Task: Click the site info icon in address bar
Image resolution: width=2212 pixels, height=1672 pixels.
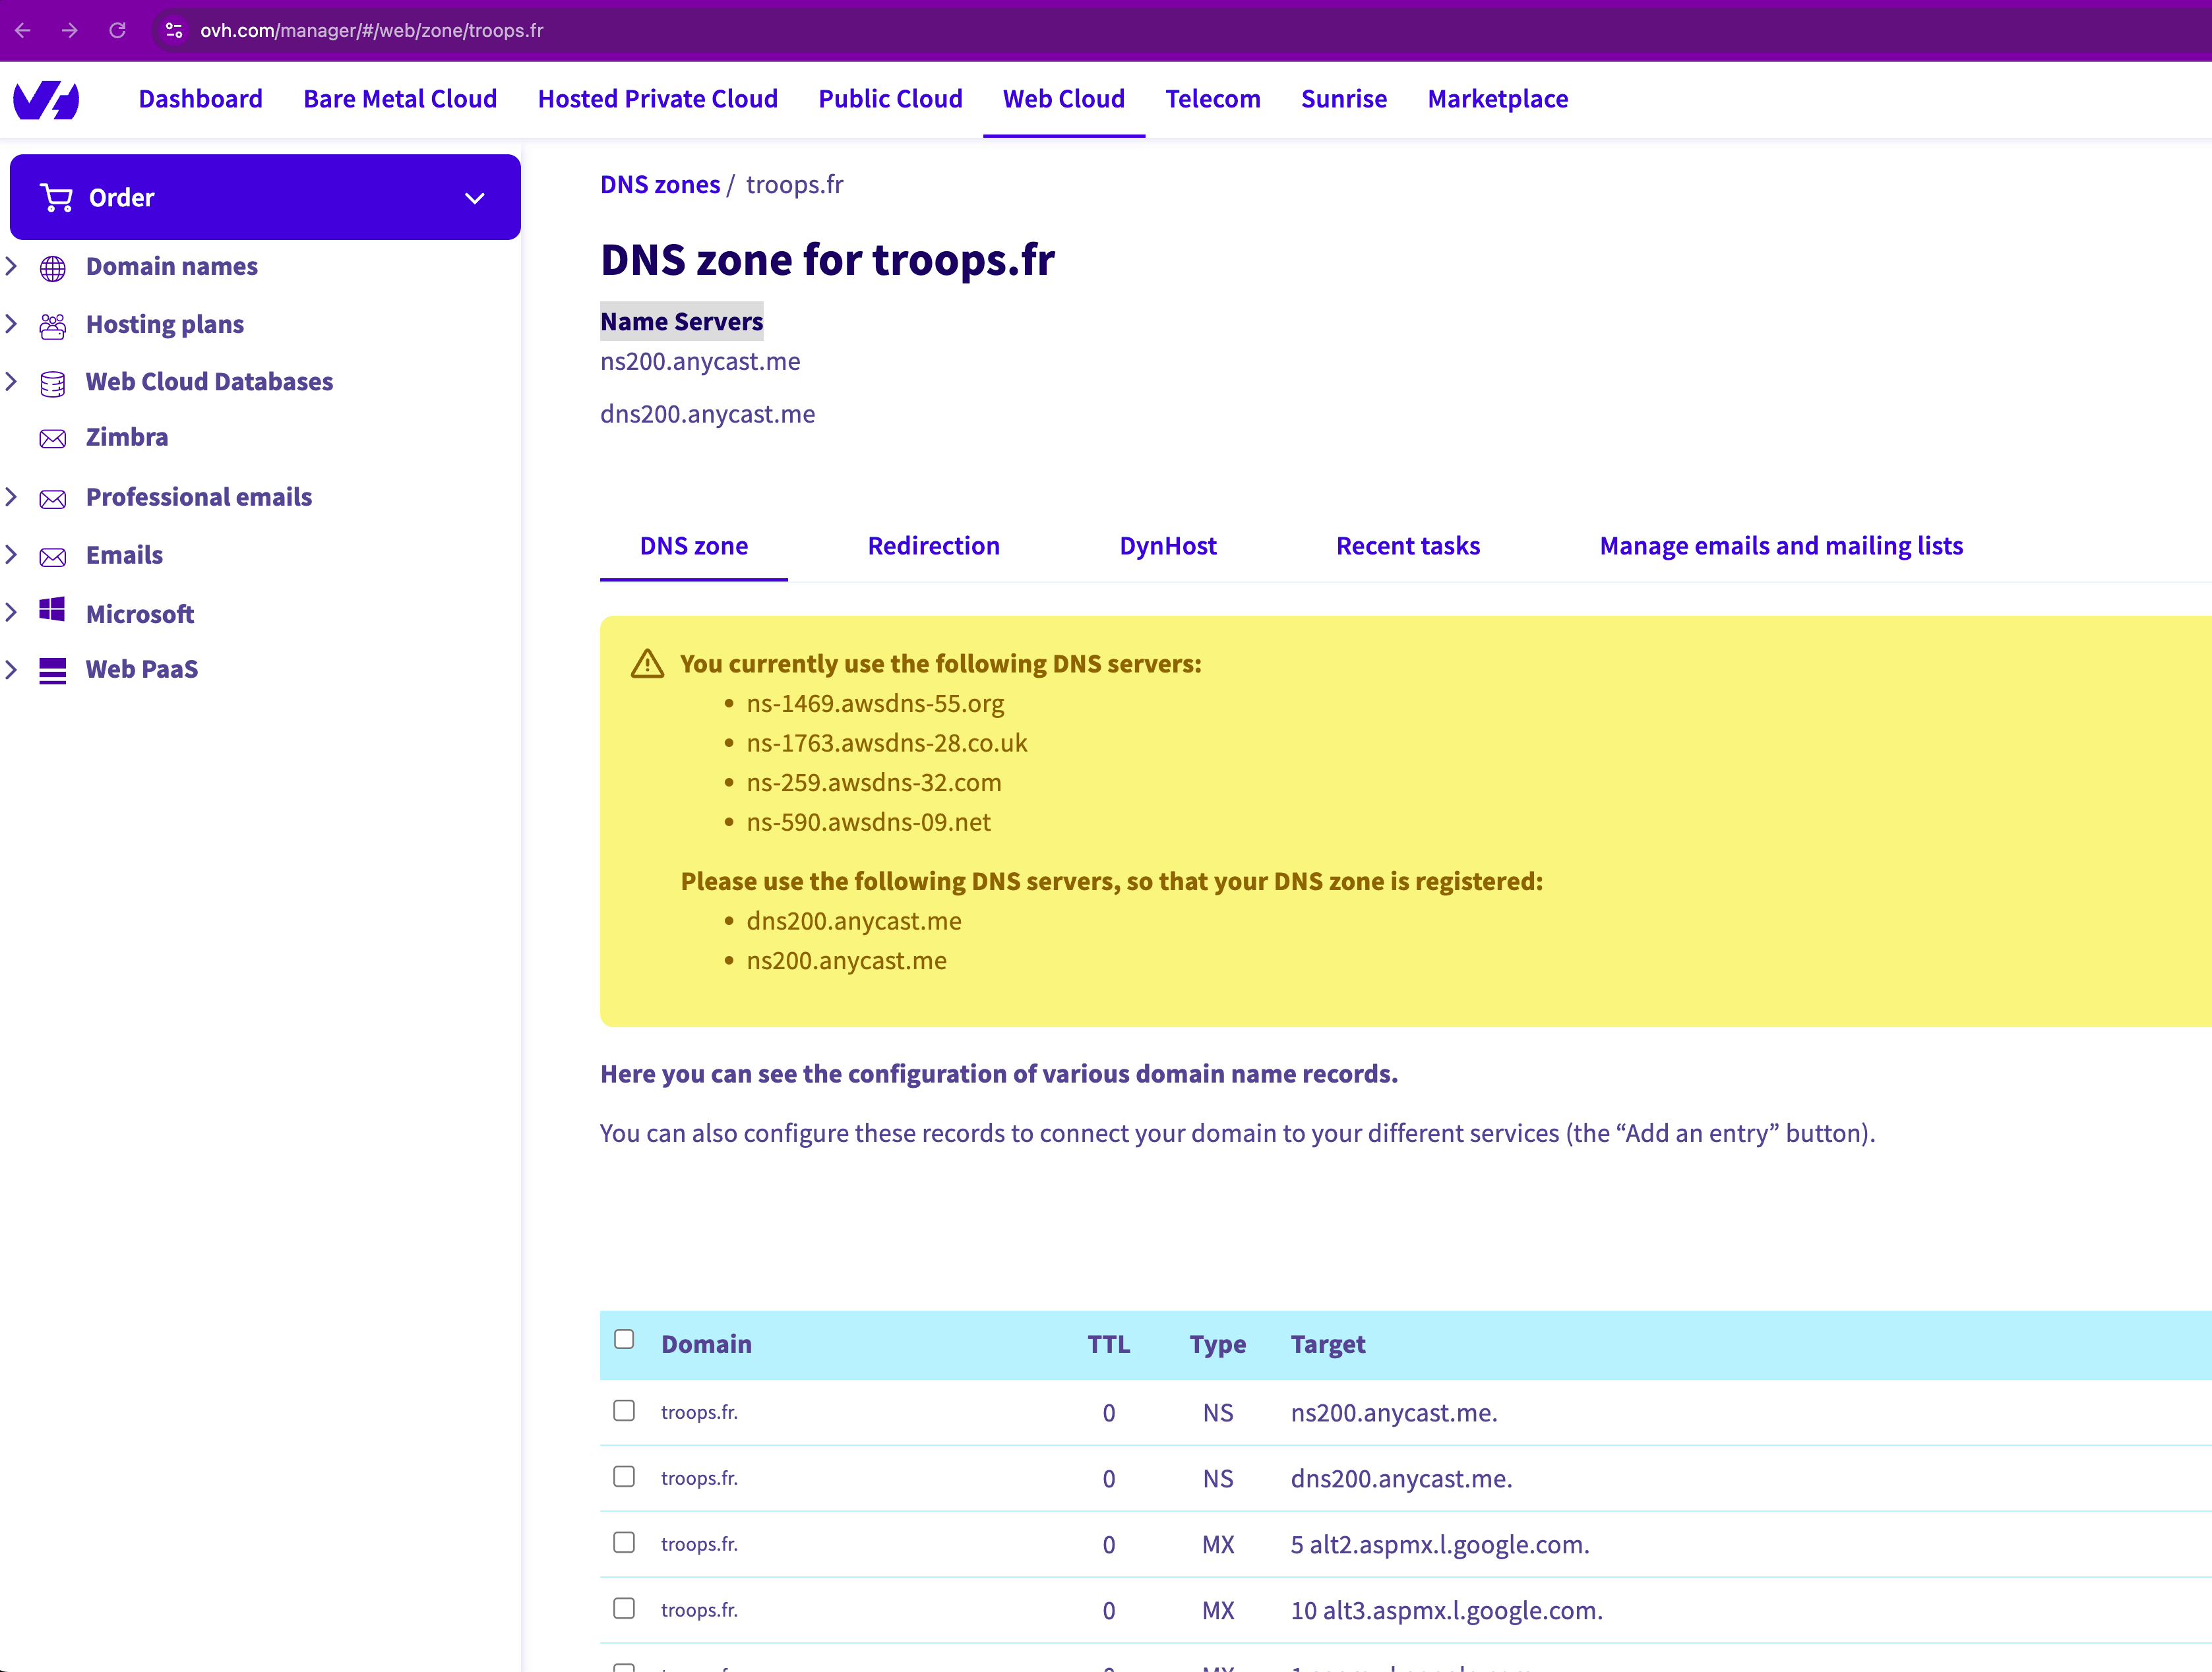Action: point(174,30)
